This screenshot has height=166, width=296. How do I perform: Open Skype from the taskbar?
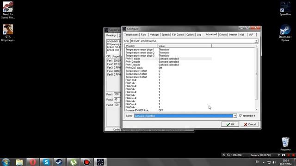click(46, 162)
